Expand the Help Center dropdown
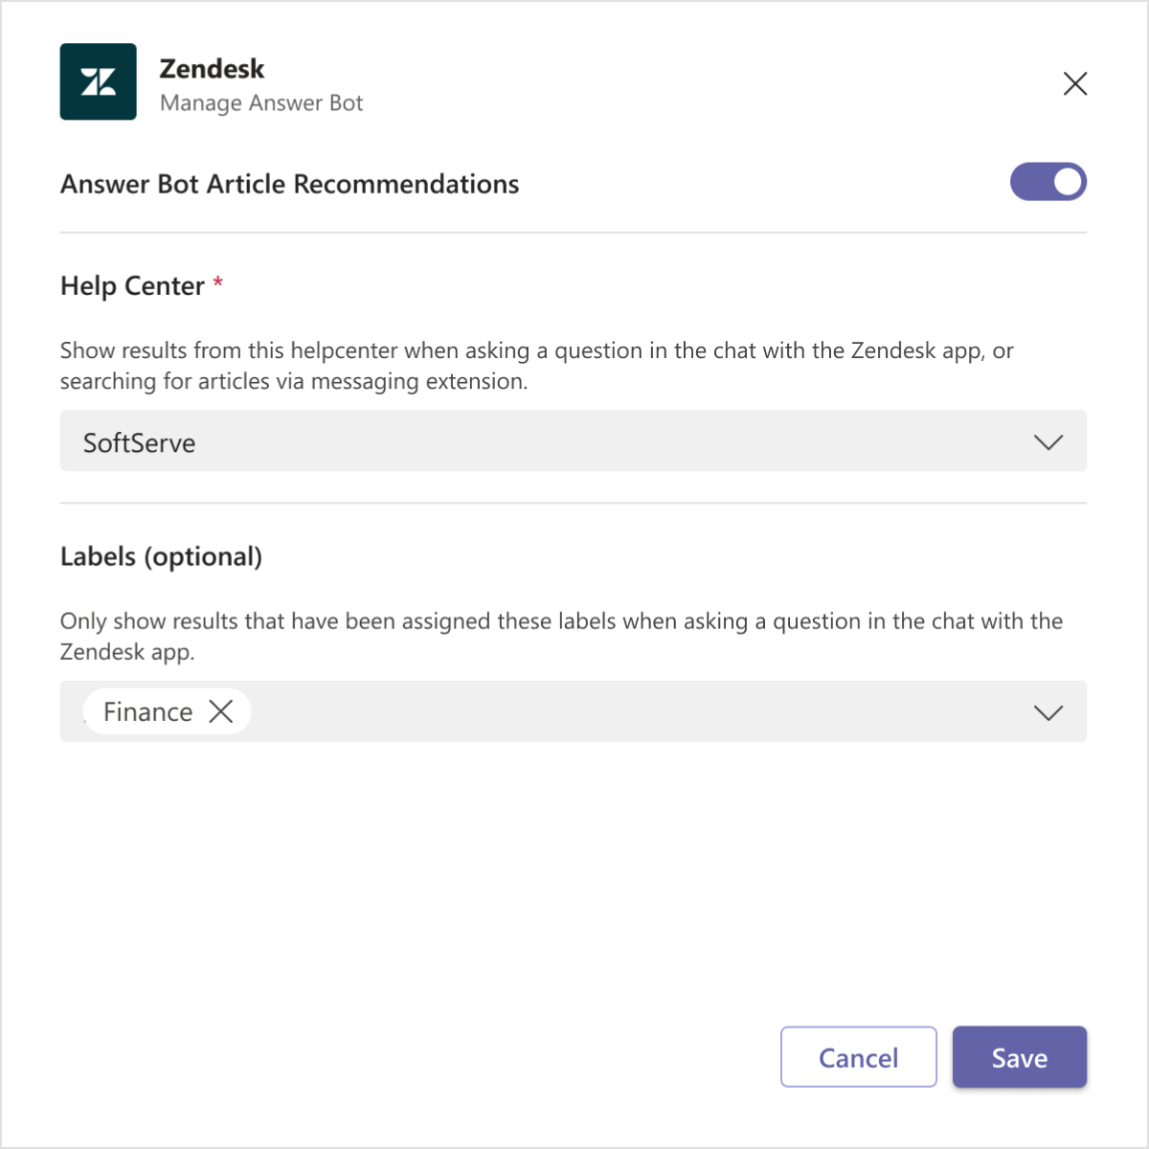Viewport: 1149px width, 1149px height. [1048, 442]
